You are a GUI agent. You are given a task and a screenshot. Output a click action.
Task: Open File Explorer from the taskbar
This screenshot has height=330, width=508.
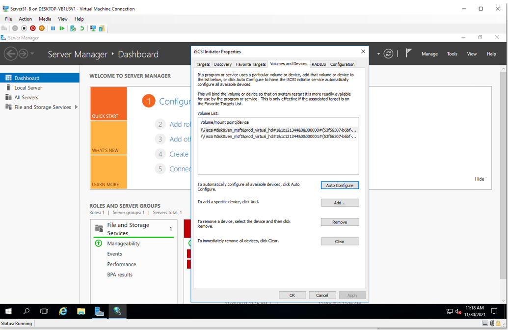click(81, 311)
